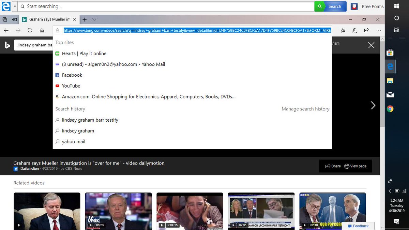This screenshot has width=409, height=230.
Task: Show tabs you've set aside
Action: coord(5,19)
